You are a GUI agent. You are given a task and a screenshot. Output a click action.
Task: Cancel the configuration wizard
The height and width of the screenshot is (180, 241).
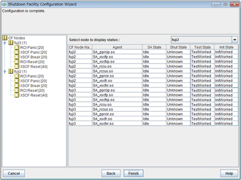click(x=14, y=173)
